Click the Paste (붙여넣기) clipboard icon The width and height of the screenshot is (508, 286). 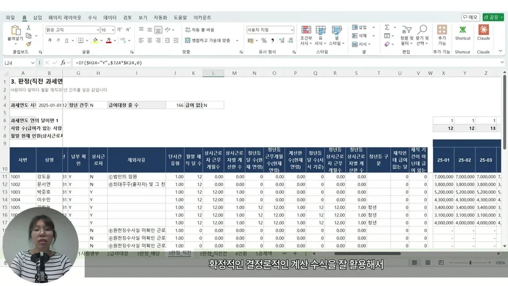pos(15,30)
